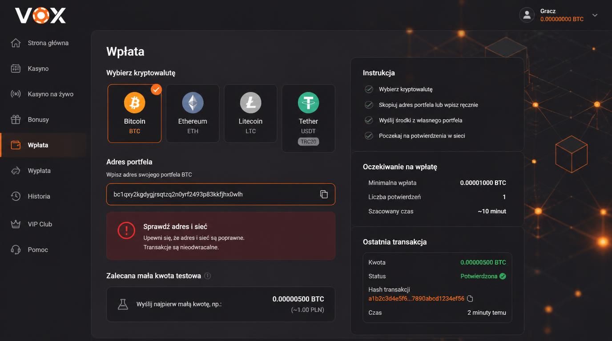Choose the Litecoin LTC option
This screenshot has height=341, width=612.
(250, 114)
